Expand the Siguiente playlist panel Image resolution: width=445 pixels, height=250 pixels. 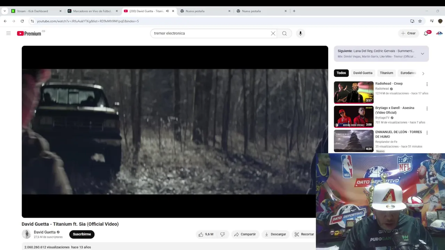click(422, 53)
